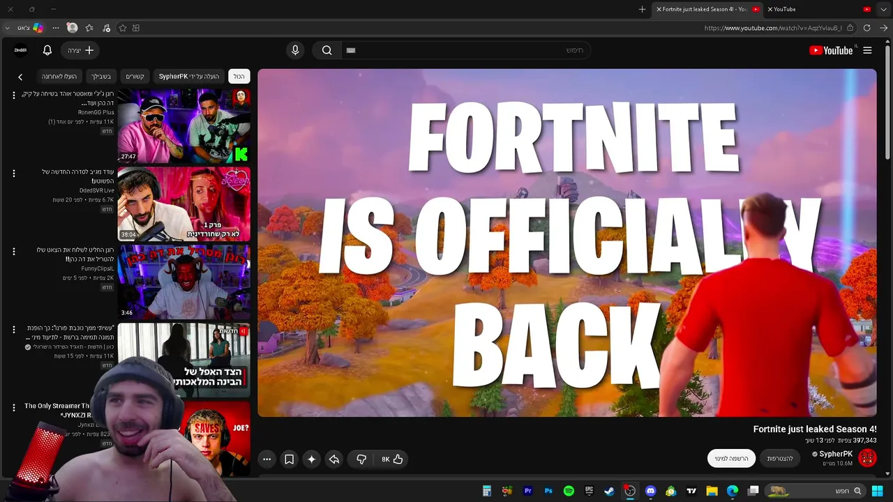Screen dimensions: 893x502
Task: Open the sparkle Ask AI button
Action: [311, 459]
